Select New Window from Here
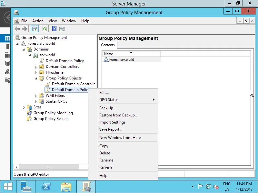The width and height of the screenshot is (258, 193). [128, 138]
